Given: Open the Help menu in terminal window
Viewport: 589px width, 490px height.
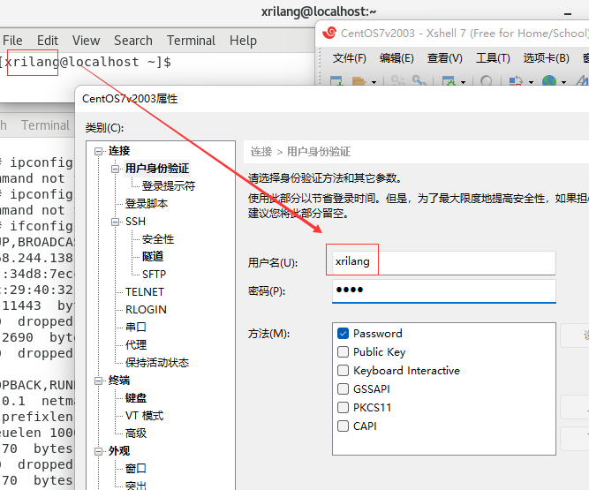Looking at the screenshot, I should point(243,41).
